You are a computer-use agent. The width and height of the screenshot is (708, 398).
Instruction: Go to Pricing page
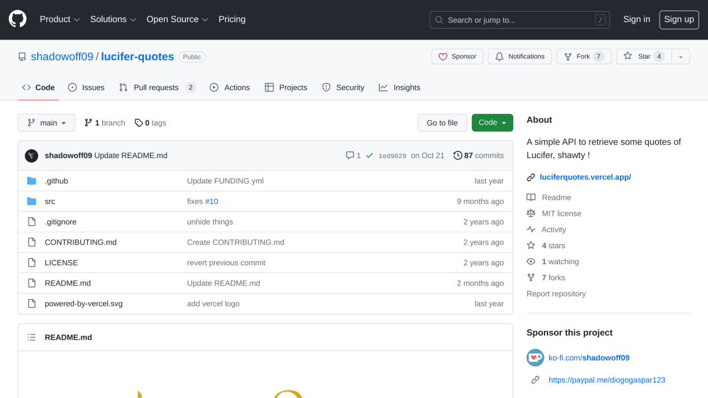[232, 19]
